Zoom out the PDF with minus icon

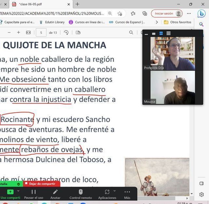pos(9,32)
